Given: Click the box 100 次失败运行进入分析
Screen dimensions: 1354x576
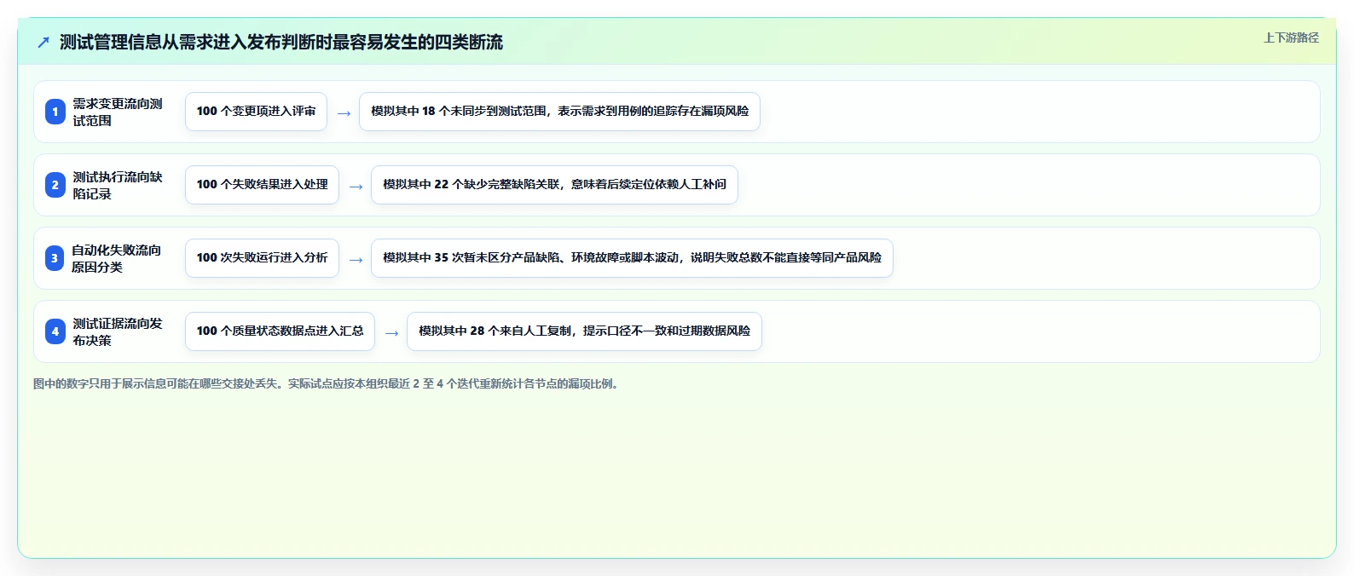Looking at the screenshot, I should [x=262, y=258].
